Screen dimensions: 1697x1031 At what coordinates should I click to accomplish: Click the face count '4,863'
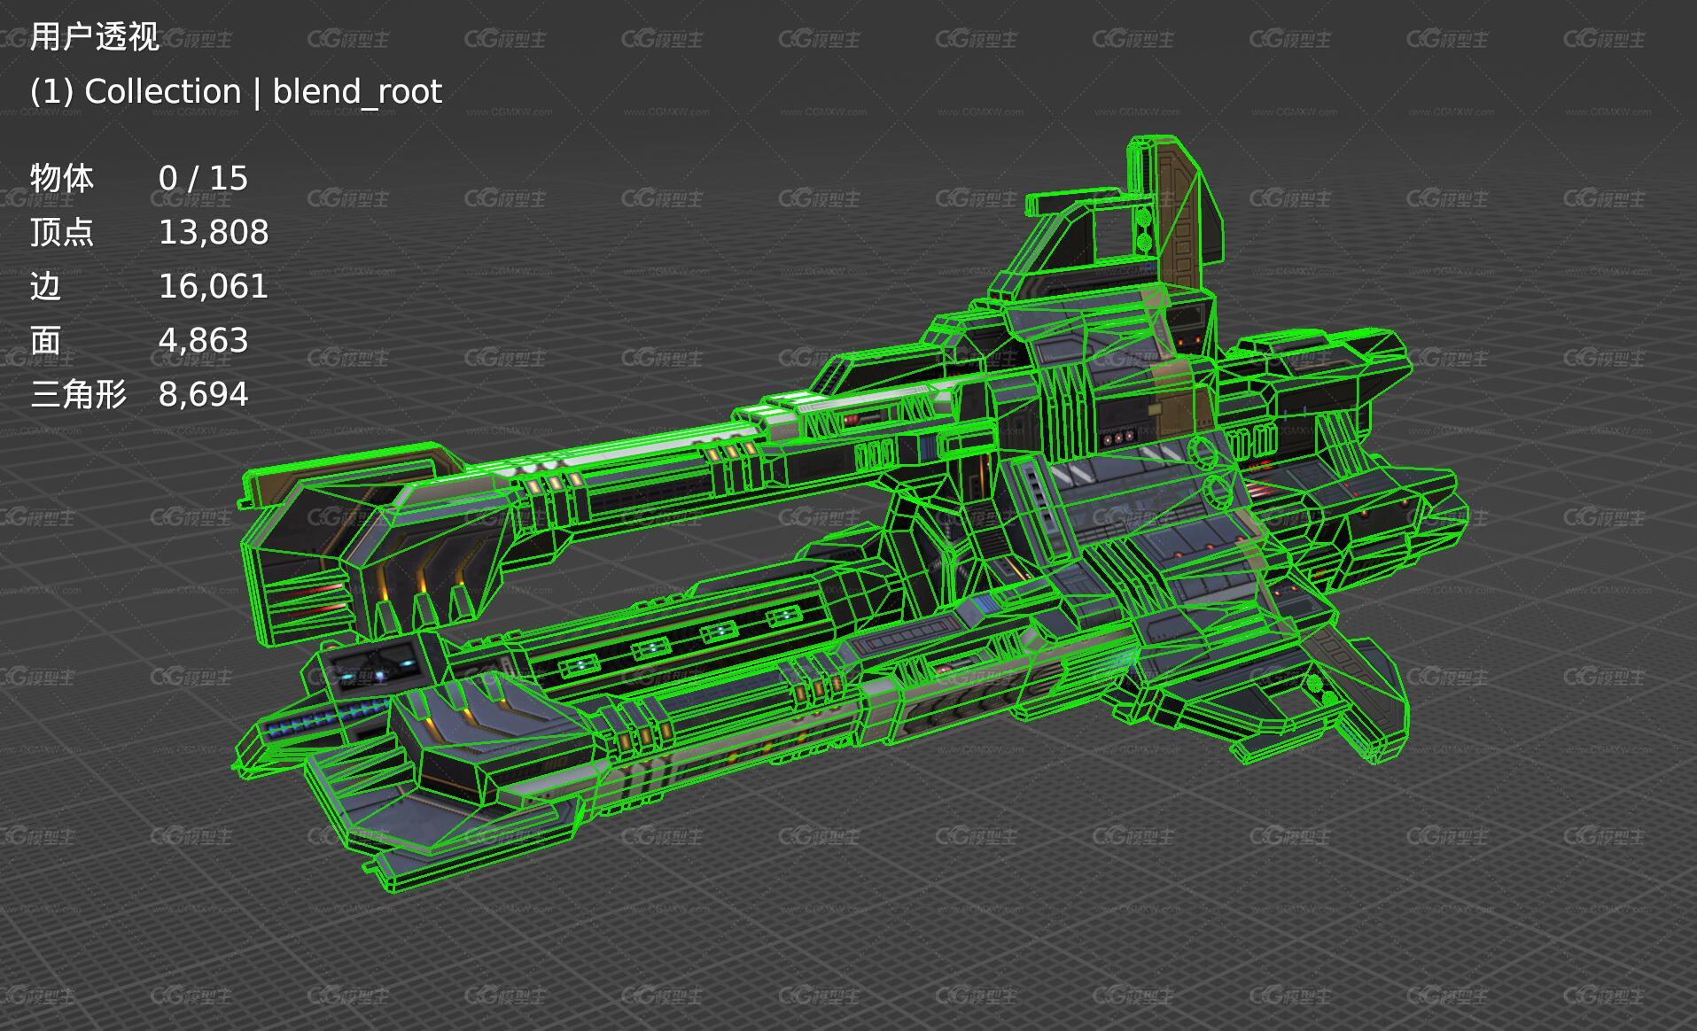(203, 341)
